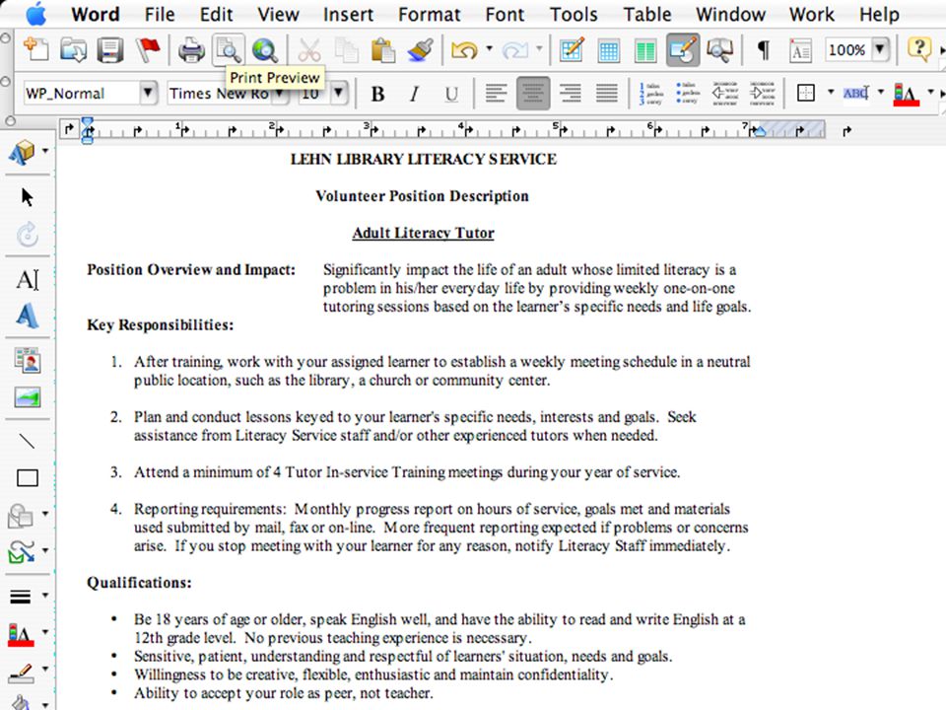Viewport: 946px width, 710px height.
Task: Set Align Left paragraph alignment
Action: point(496,94)
